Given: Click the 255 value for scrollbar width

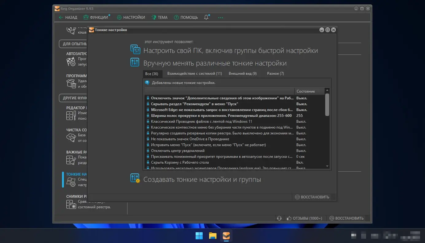Looking at the screenshot, I should (299, 116).
